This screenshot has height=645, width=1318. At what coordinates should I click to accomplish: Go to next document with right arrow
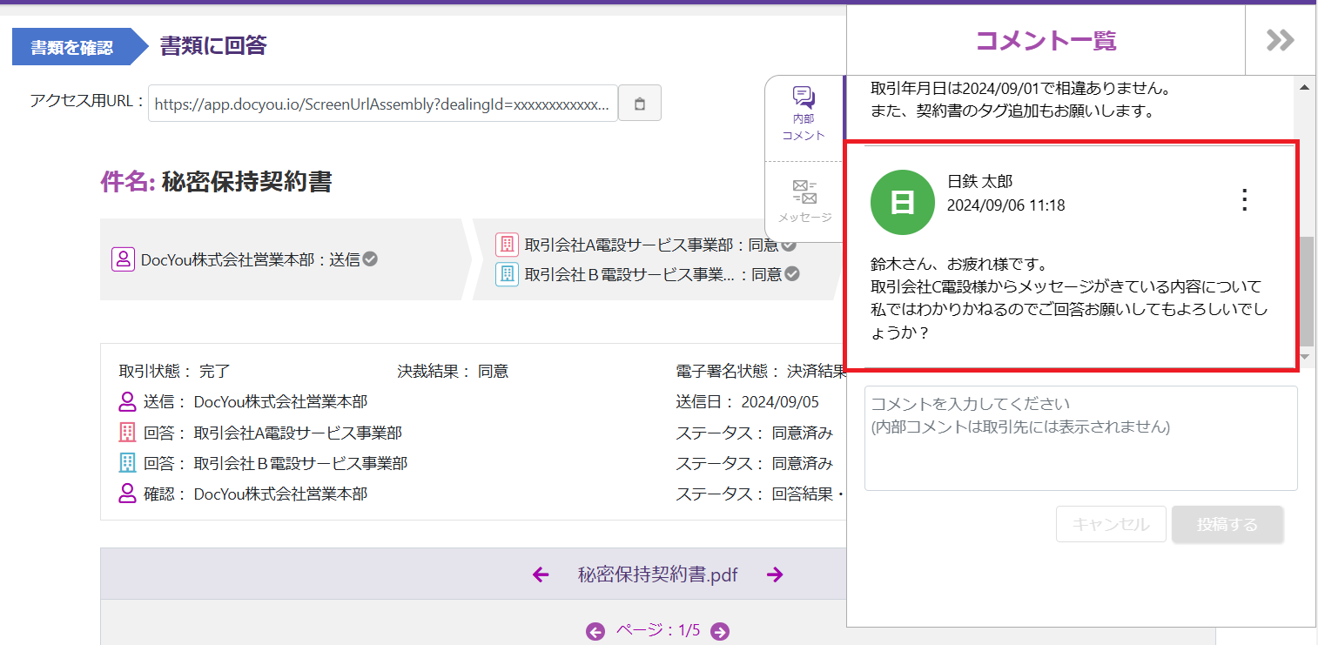coord(775,574)
